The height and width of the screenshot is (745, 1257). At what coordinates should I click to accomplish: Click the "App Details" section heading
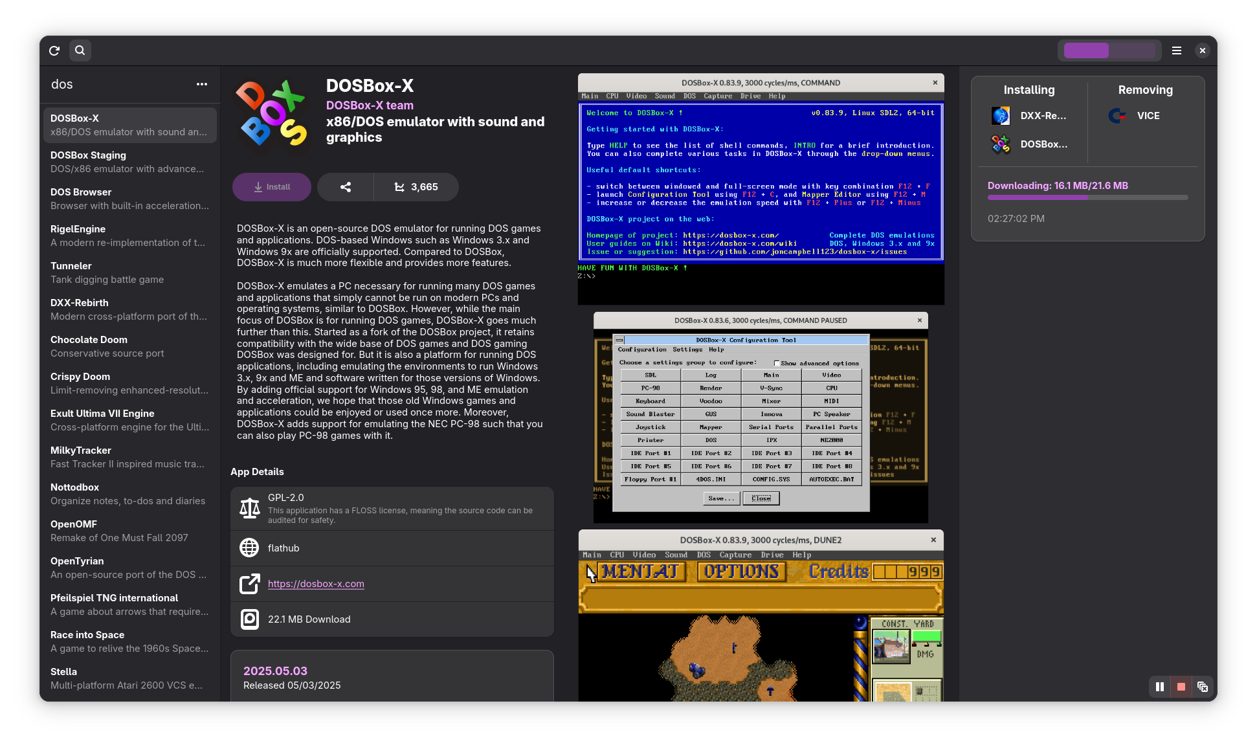pos(257,472)
